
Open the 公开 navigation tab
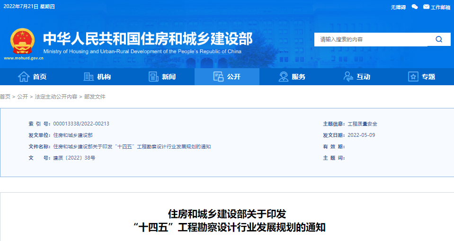[x=227, y=77]
